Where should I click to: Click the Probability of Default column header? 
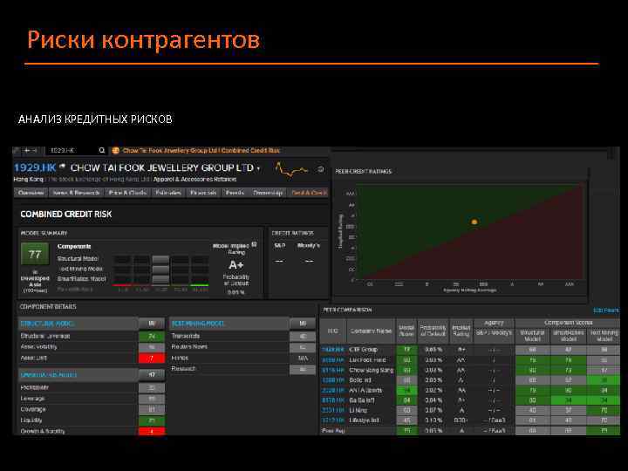tap(433, 331)
